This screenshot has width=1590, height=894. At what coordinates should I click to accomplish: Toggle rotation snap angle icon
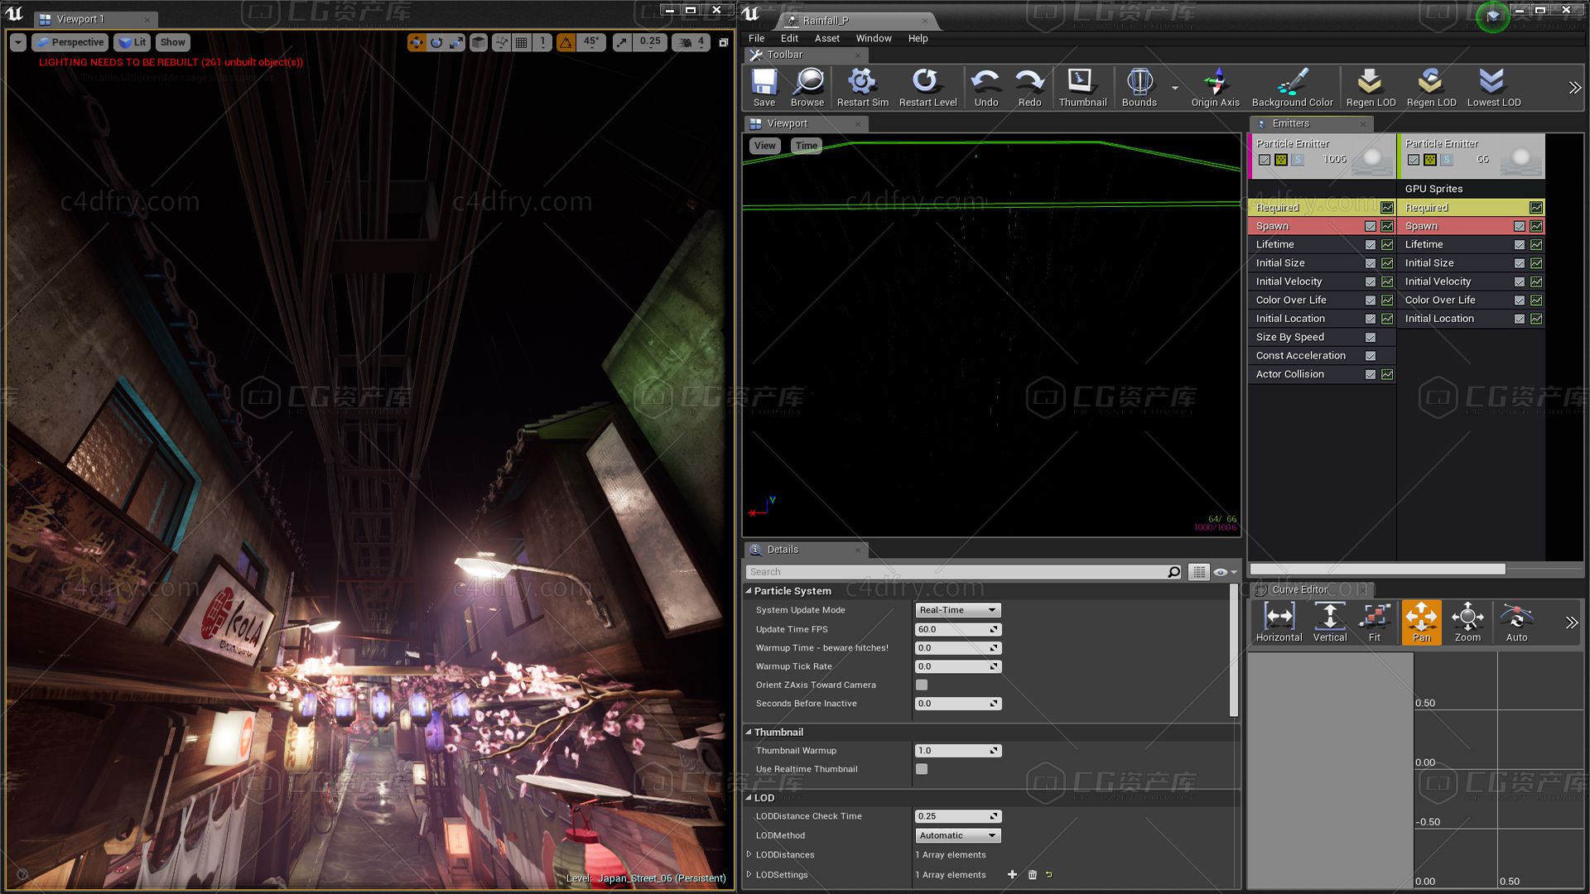pos(566,42)
